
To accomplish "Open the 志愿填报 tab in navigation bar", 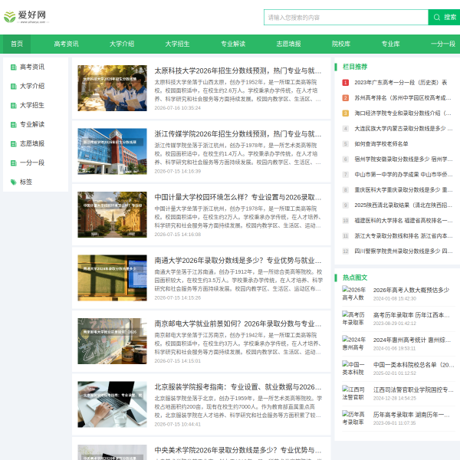I will [x=289, y=44].
